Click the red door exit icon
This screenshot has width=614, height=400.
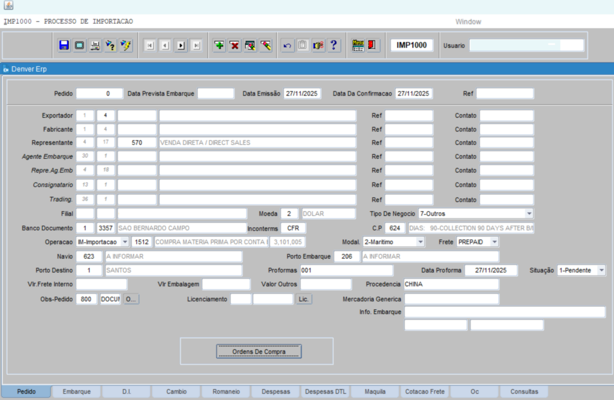pos(372,45)
